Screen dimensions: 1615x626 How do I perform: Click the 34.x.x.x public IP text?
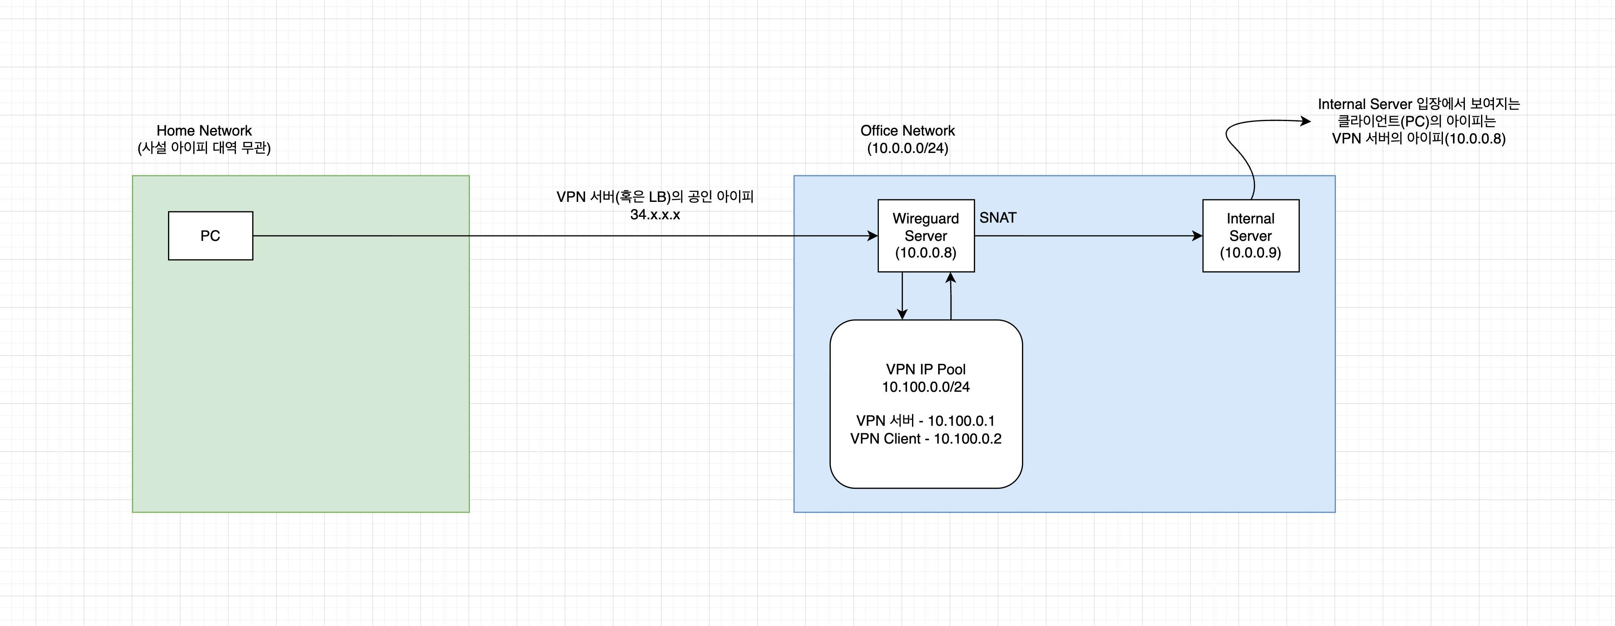(x=654, y=214)
